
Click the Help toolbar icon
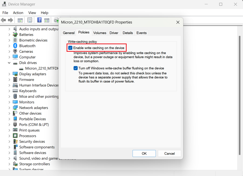pyautogui.click(x=39, y=20)
